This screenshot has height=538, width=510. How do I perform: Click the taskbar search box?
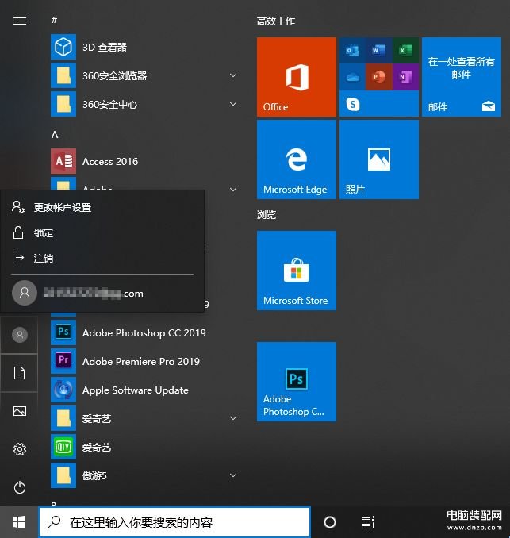(174, 522)
